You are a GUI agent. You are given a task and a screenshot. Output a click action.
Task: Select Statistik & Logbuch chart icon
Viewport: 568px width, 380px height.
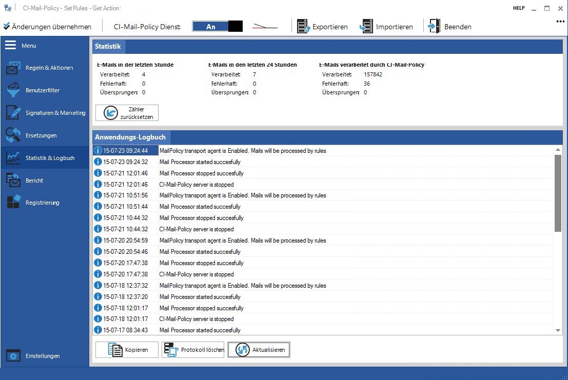tap(13, 158)
